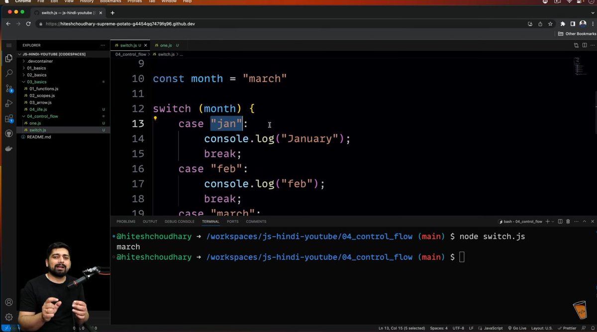Go back in Chrome
The height and width of the screenshot is (332, 597).
pos(8,23)
